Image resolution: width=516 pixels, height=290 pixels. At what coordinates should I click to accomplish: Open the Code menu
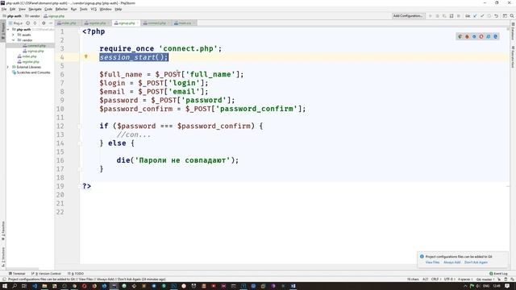coord(48,9)
